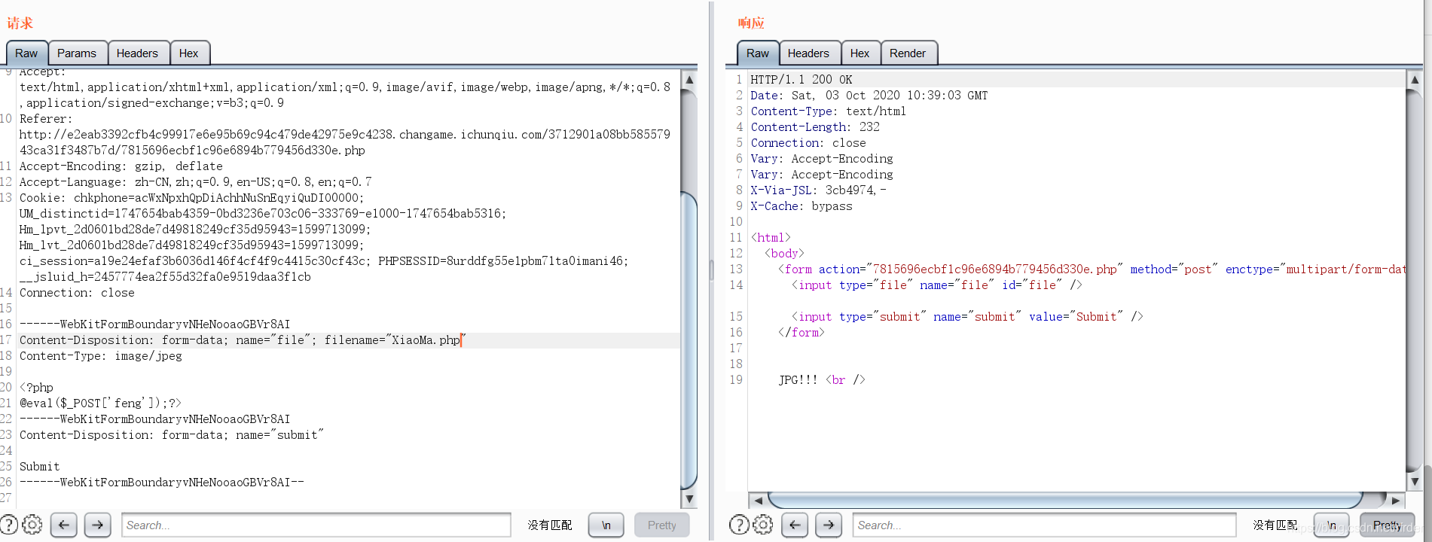Click the '响应' panel title

pos(751,23)
